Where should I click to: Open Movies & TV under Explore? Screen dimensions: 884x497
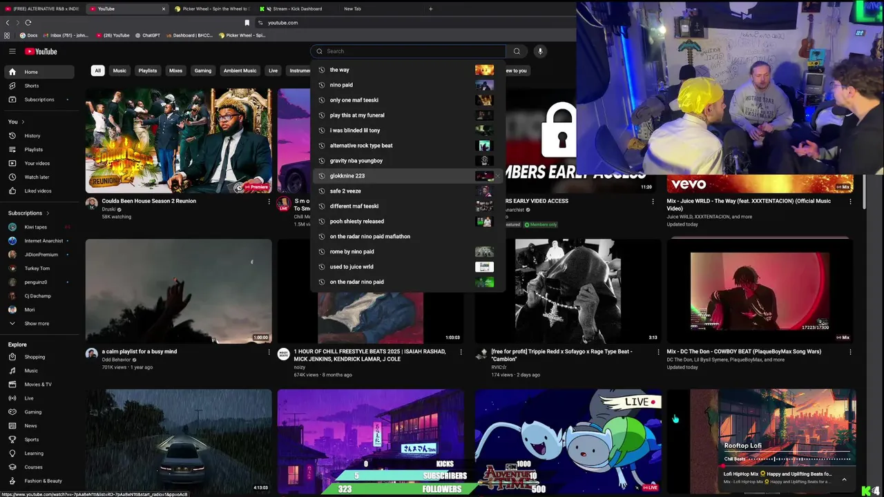point(39,384)
